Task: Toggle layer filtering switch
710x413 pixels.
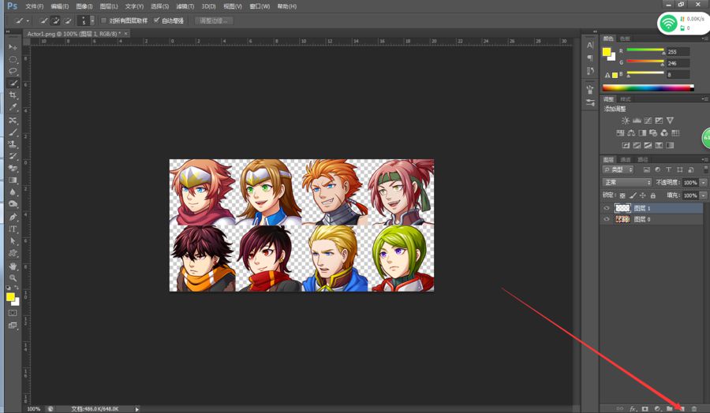Action: 705,169
